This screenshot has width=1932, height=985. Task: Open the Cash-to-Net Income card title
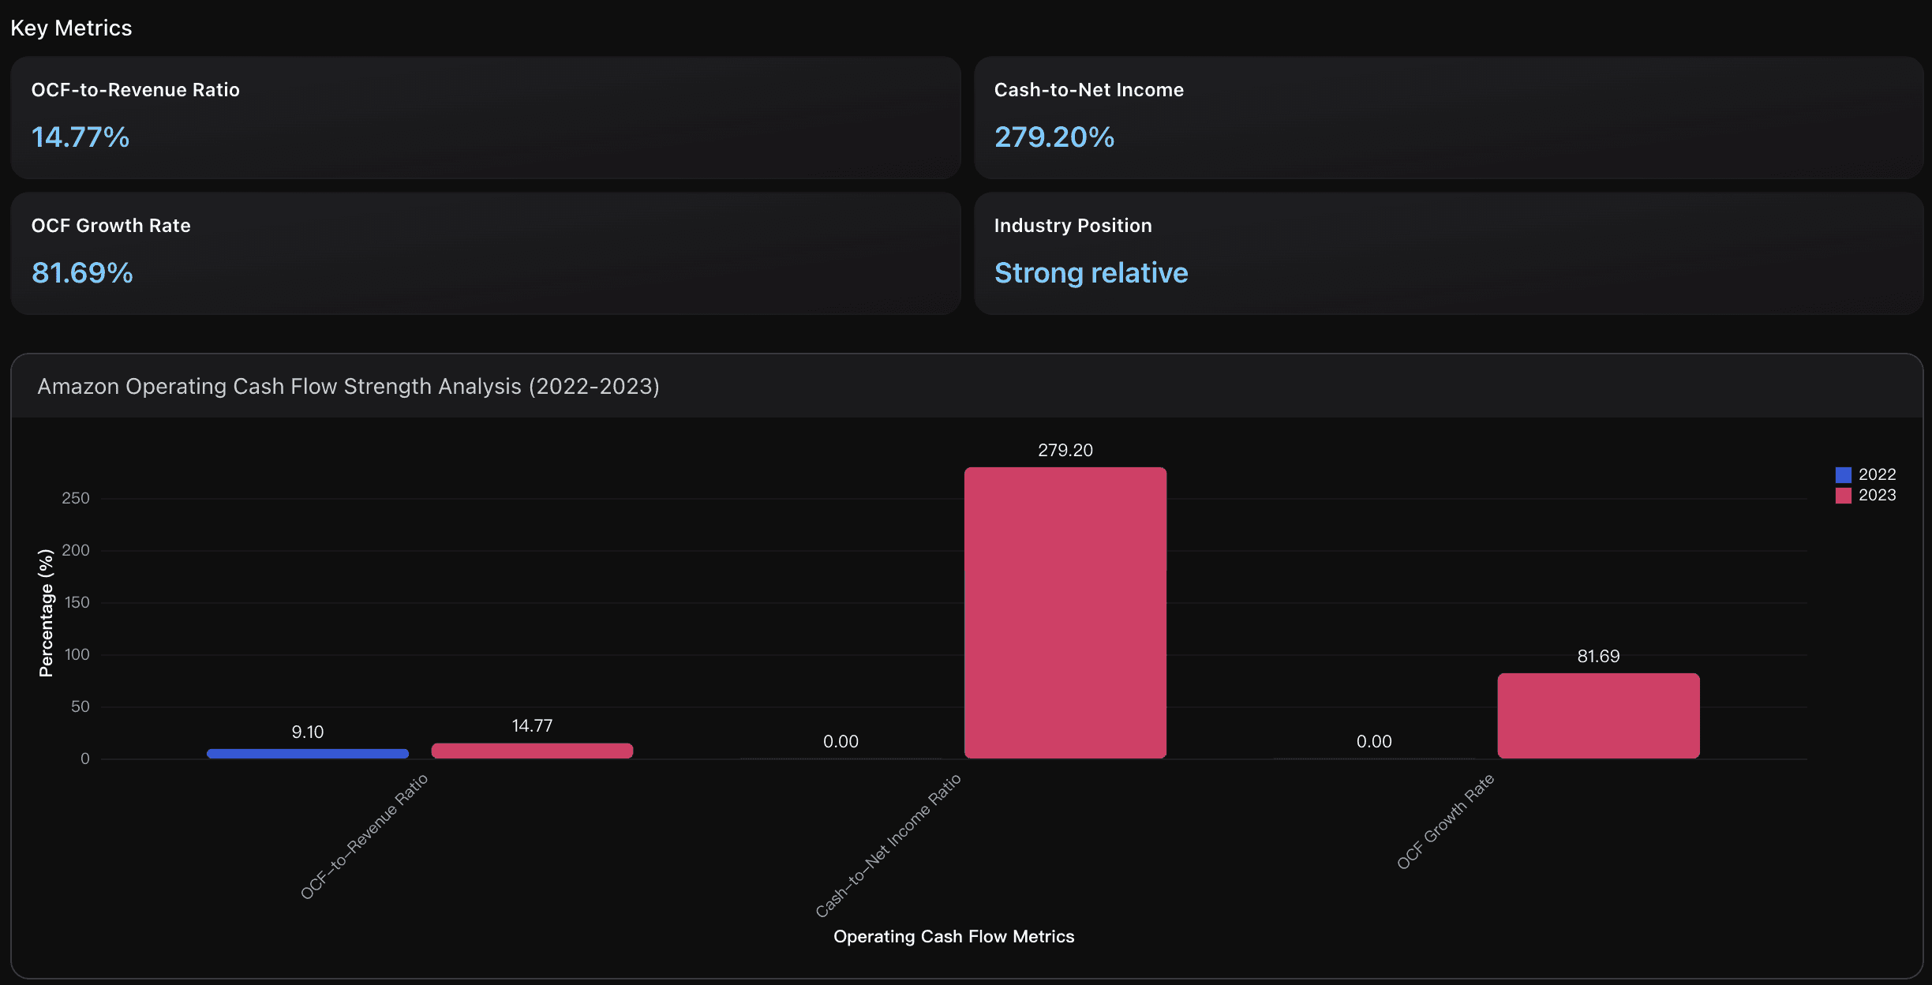coord(1088,90)
